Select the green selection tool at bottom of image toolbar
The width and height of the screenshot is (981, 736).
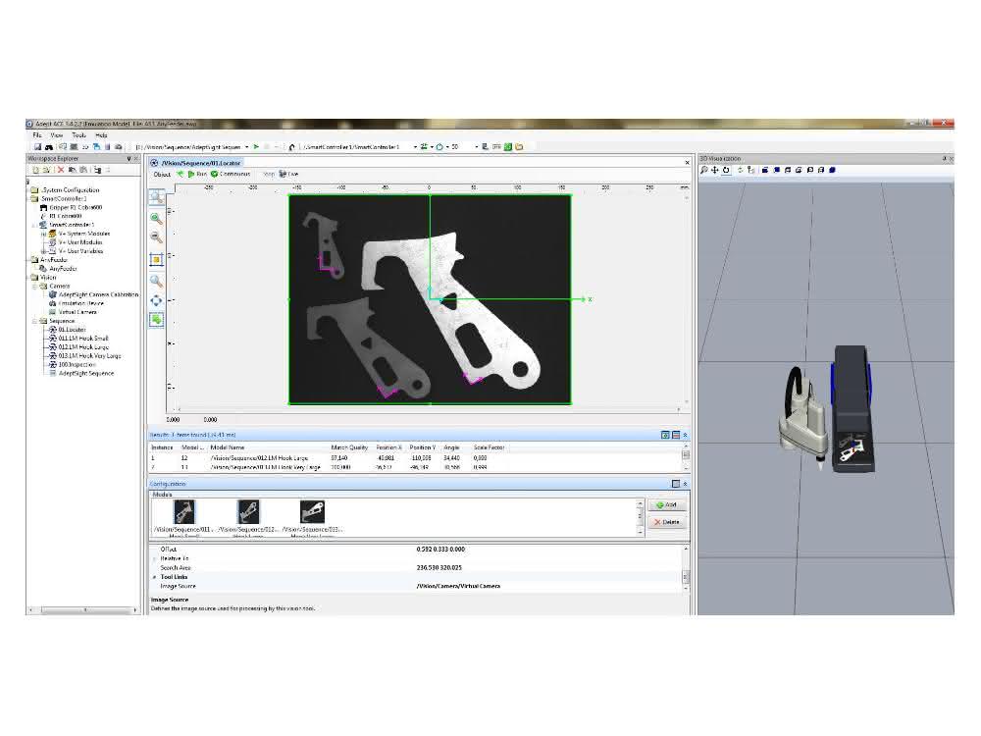click(156, 320)
